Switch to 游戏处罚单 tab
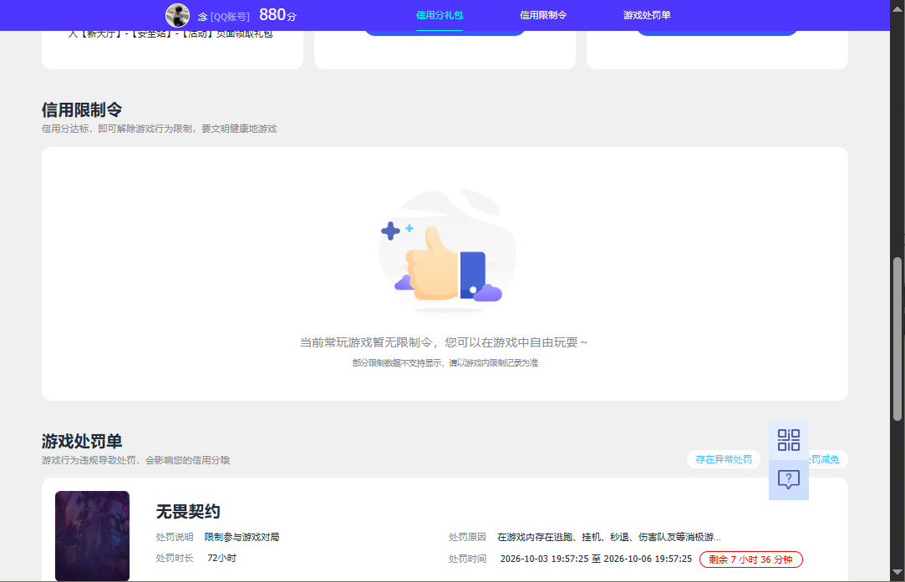Image resolution: width=905 pixels, height=582 pixels. [647, 16]
